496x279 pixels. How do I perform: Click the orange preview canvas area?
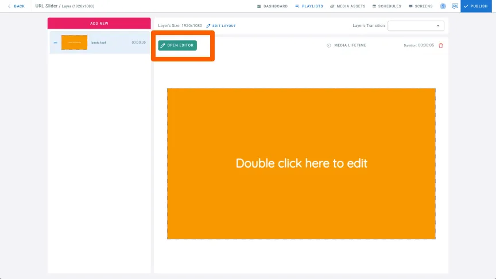(x=301, y=163)
